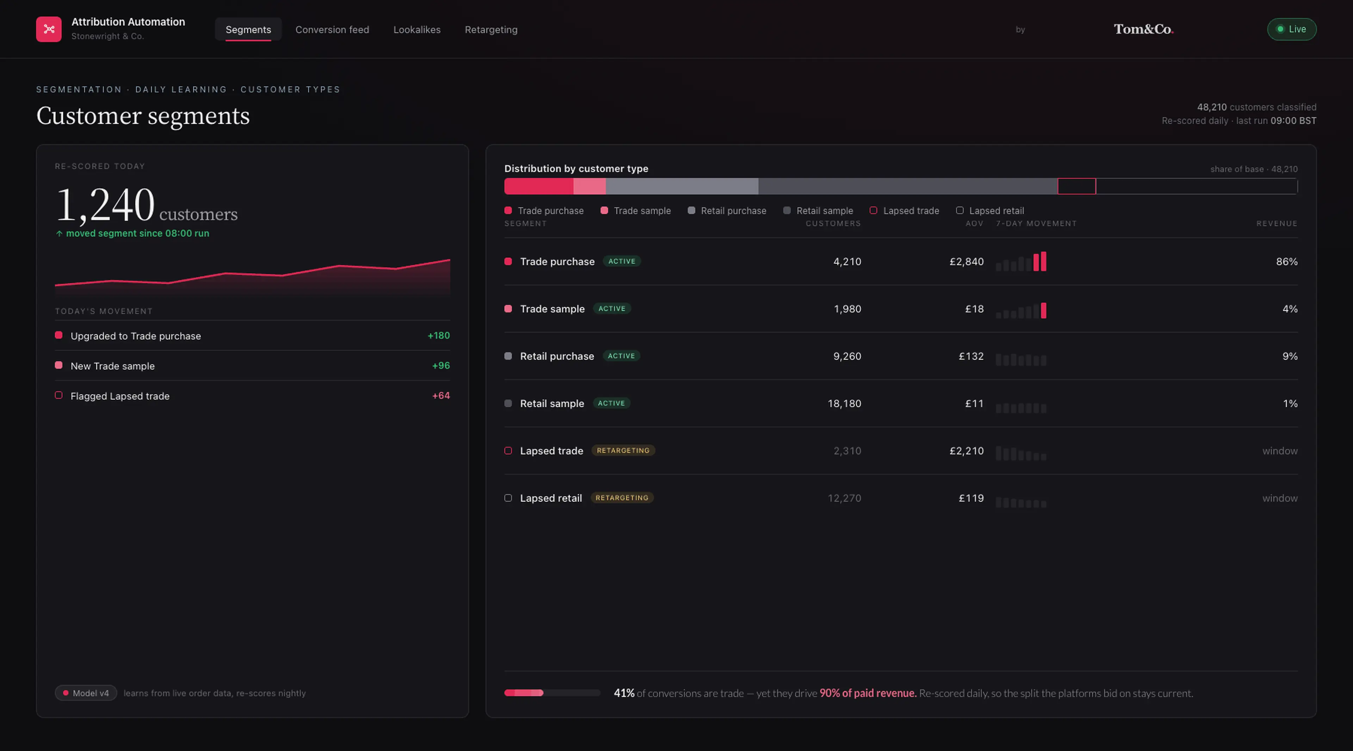Screen dimensions: 1353x751
Task: Open the Retargeting tab
Action: tap(491, 29)
